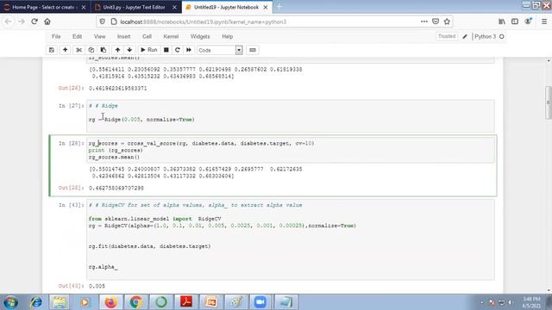Image resolution: width=552 pixels, height=310 pixels.
Task: Go back in browser history
Action: coord(8,22)
